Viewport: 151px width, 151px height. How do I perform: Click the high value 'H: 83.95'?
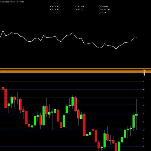pyautogui.click(x=79, y=7)
